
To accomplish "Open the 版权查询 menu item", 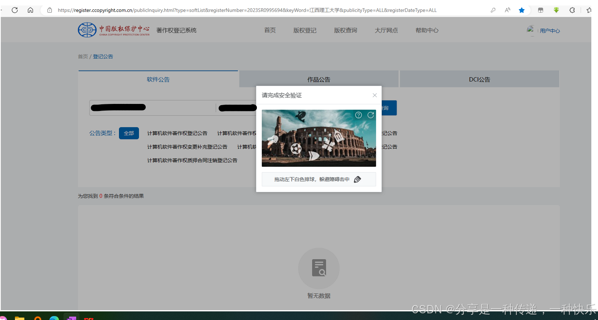I will click(346, 30).
